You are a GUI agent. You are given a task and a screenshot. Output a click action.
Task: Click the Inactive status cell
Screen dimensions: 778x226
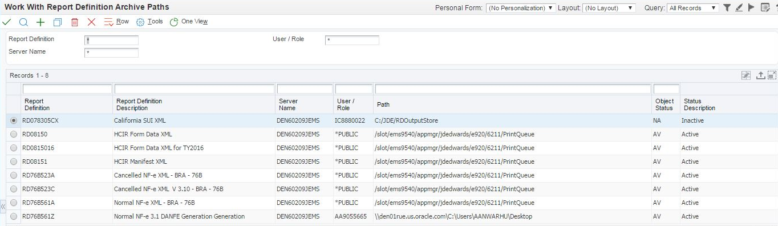pyautogui.click(x=692, y=120)
